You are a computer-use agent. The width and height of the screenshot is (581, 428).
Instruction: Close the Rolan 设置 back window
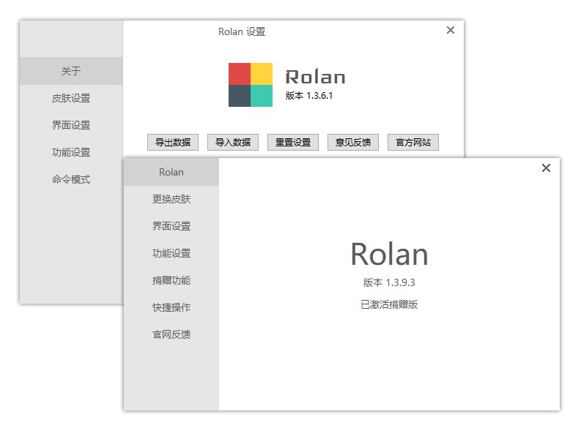(x=451, y=30)
